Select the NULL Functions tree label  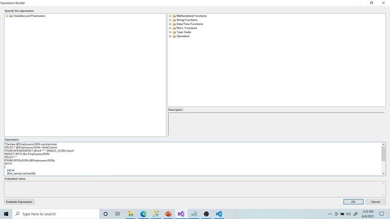click(186, 28)
